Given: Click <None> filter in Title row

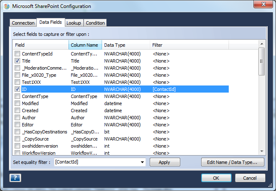Looking at the screenshot, I should point(161,61).
